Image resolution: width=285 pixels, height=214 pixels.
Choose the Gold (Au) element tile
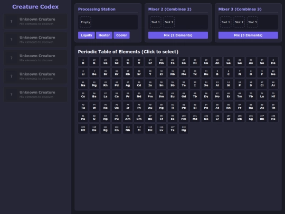[x=150, y=106]
